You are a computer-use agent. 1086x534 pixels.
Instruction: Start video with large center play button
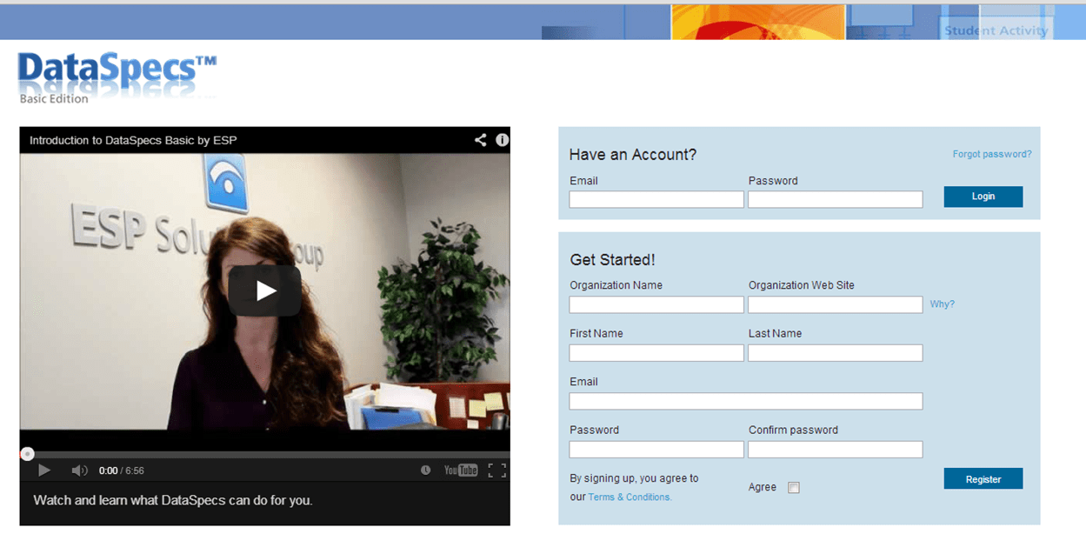tap(265, 290)
